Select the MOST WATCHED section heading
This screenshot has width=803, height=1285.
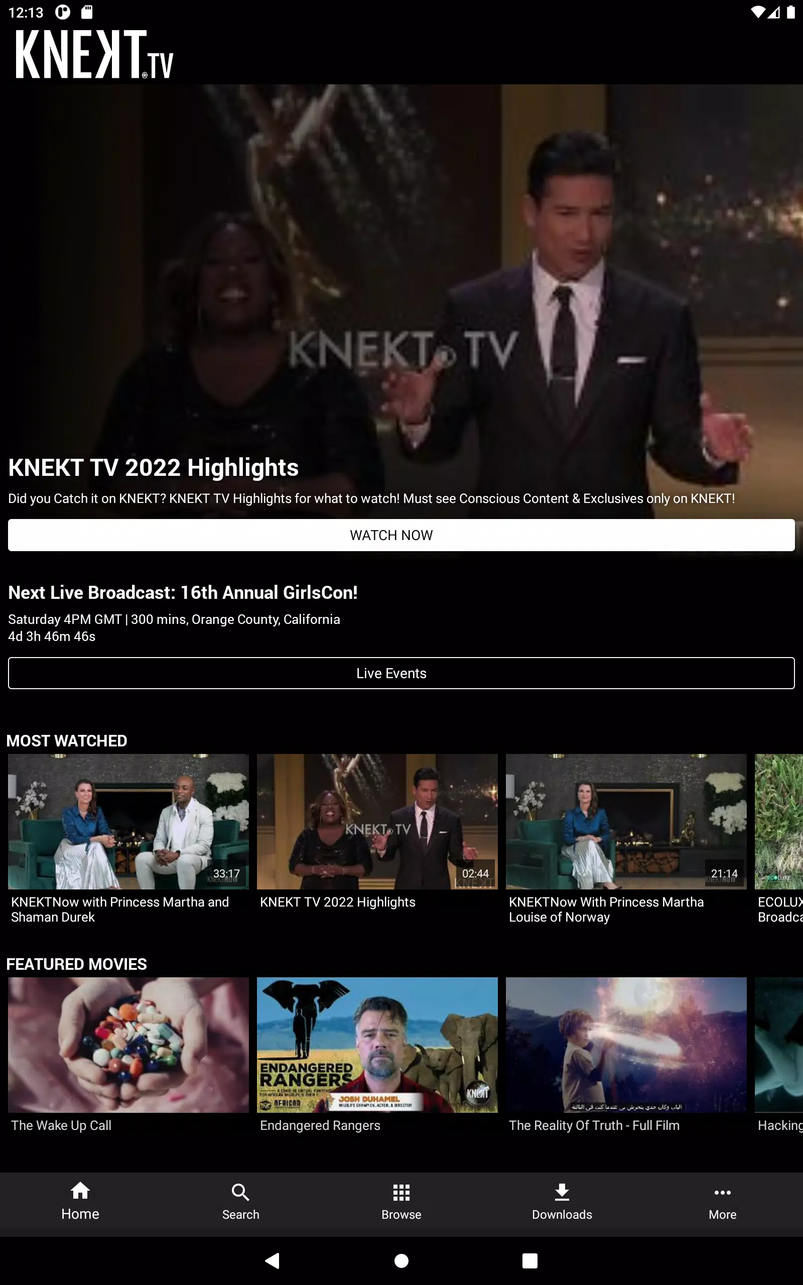[67, 741]
